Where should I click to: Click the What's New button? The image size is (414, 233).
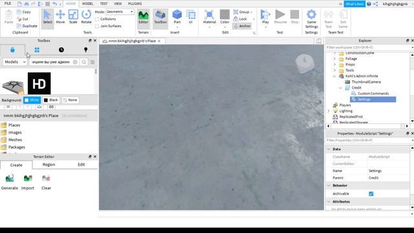pyautogui.click(x=354, y=4)
